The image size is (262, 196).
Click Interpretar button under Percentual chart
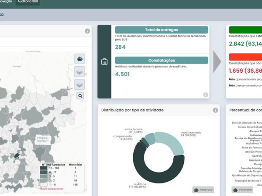click(242, 189)
